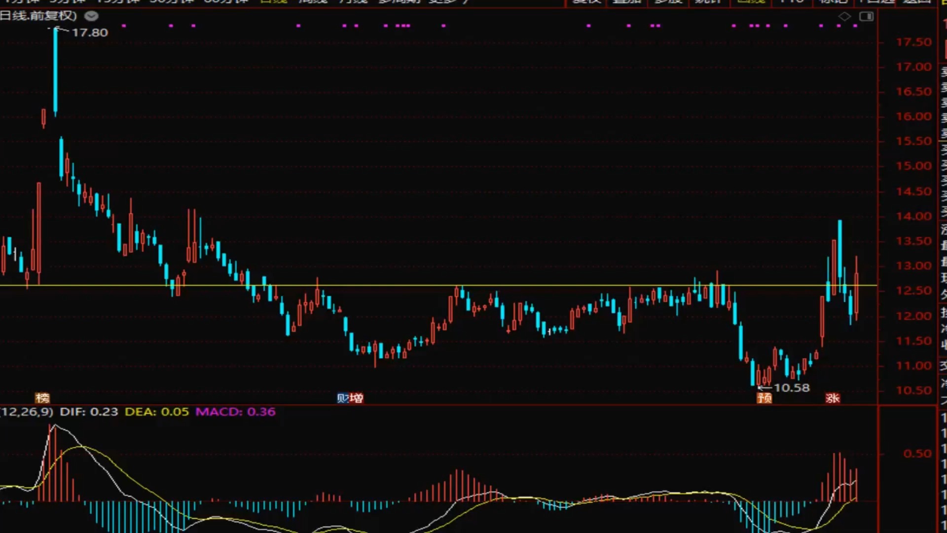947x533 pixels.
Task: Click the 财 event marker on the chart
Action: point(343,398)
